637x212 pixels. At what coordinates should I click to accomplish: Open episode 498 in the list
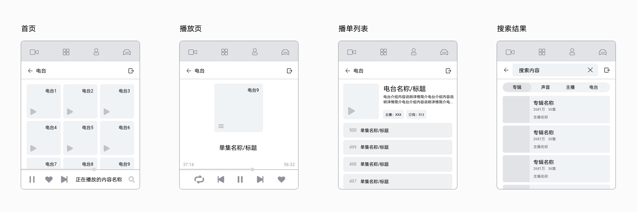398,164
